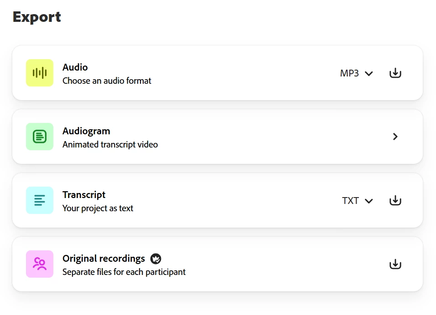The width and height of the screenshot is (436, 315).
Task: Click the Export heading
Action: tap(37, 17)
